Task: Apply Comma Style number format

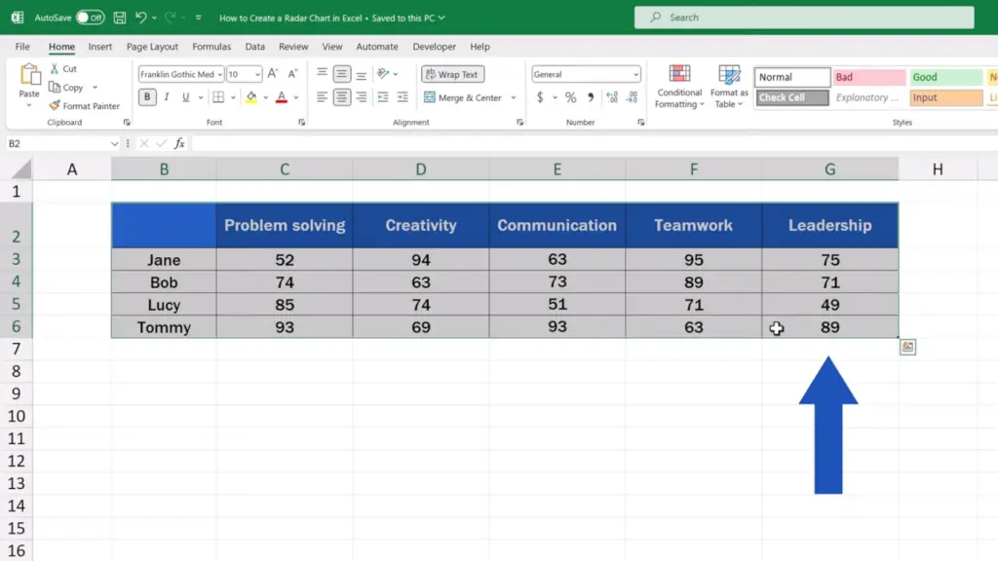Action: tap(591, 97)
